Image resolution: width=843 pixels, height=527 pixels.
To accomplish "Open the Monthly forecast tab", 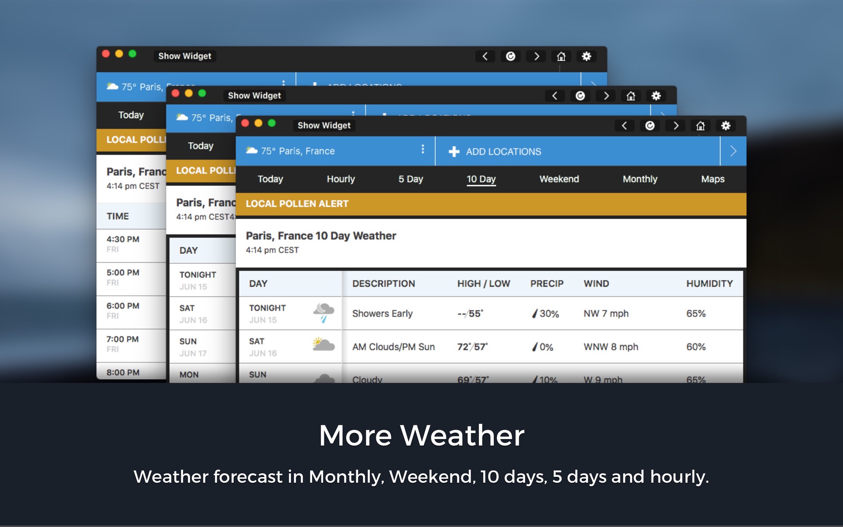I will click(x=639, y=179).
